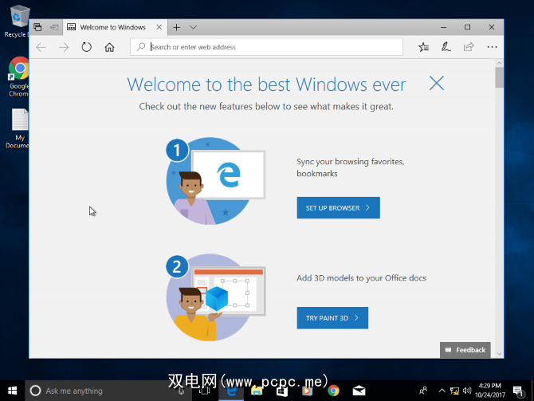This screenshot has height=401, width=534.
Task: Open Task View from the taskbar
Action: point(204,391)
